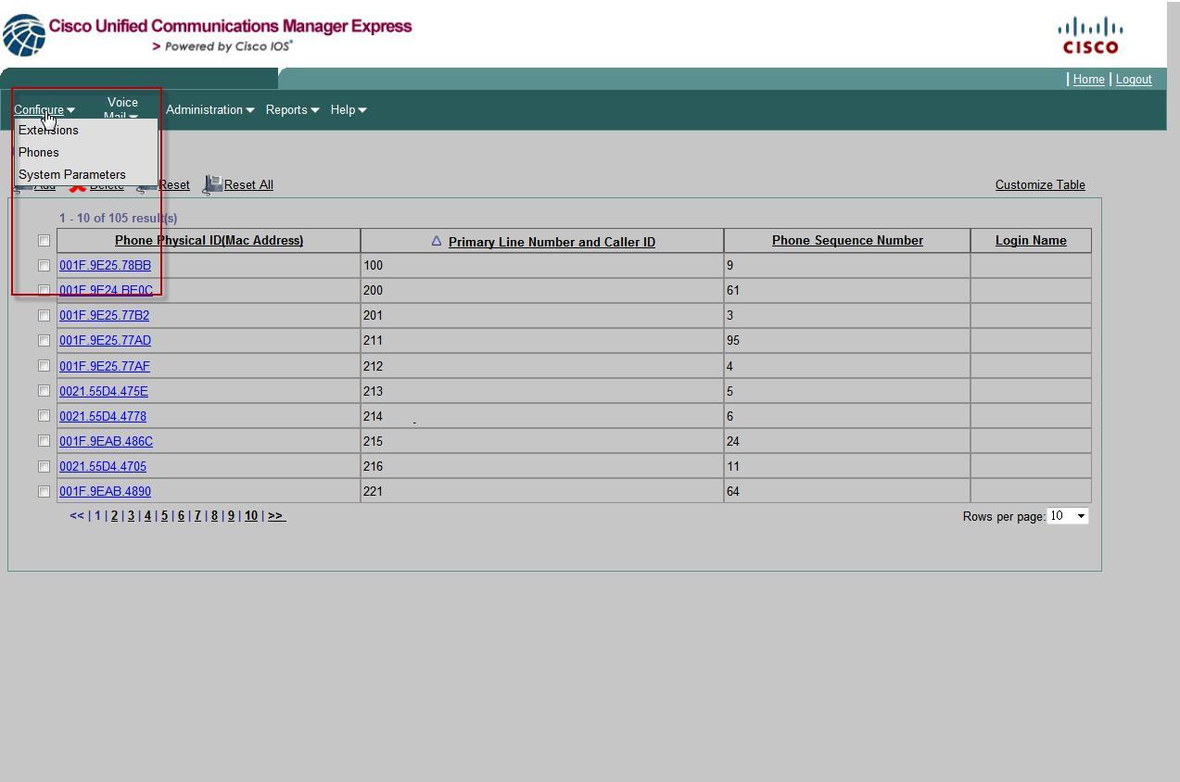The image size is (1180, 782).
Task: Go to results page 3
Action: pos(131,516)
